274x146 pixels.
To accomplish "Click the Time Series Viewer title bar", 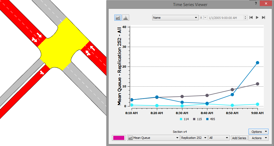I will coord(190,4).
